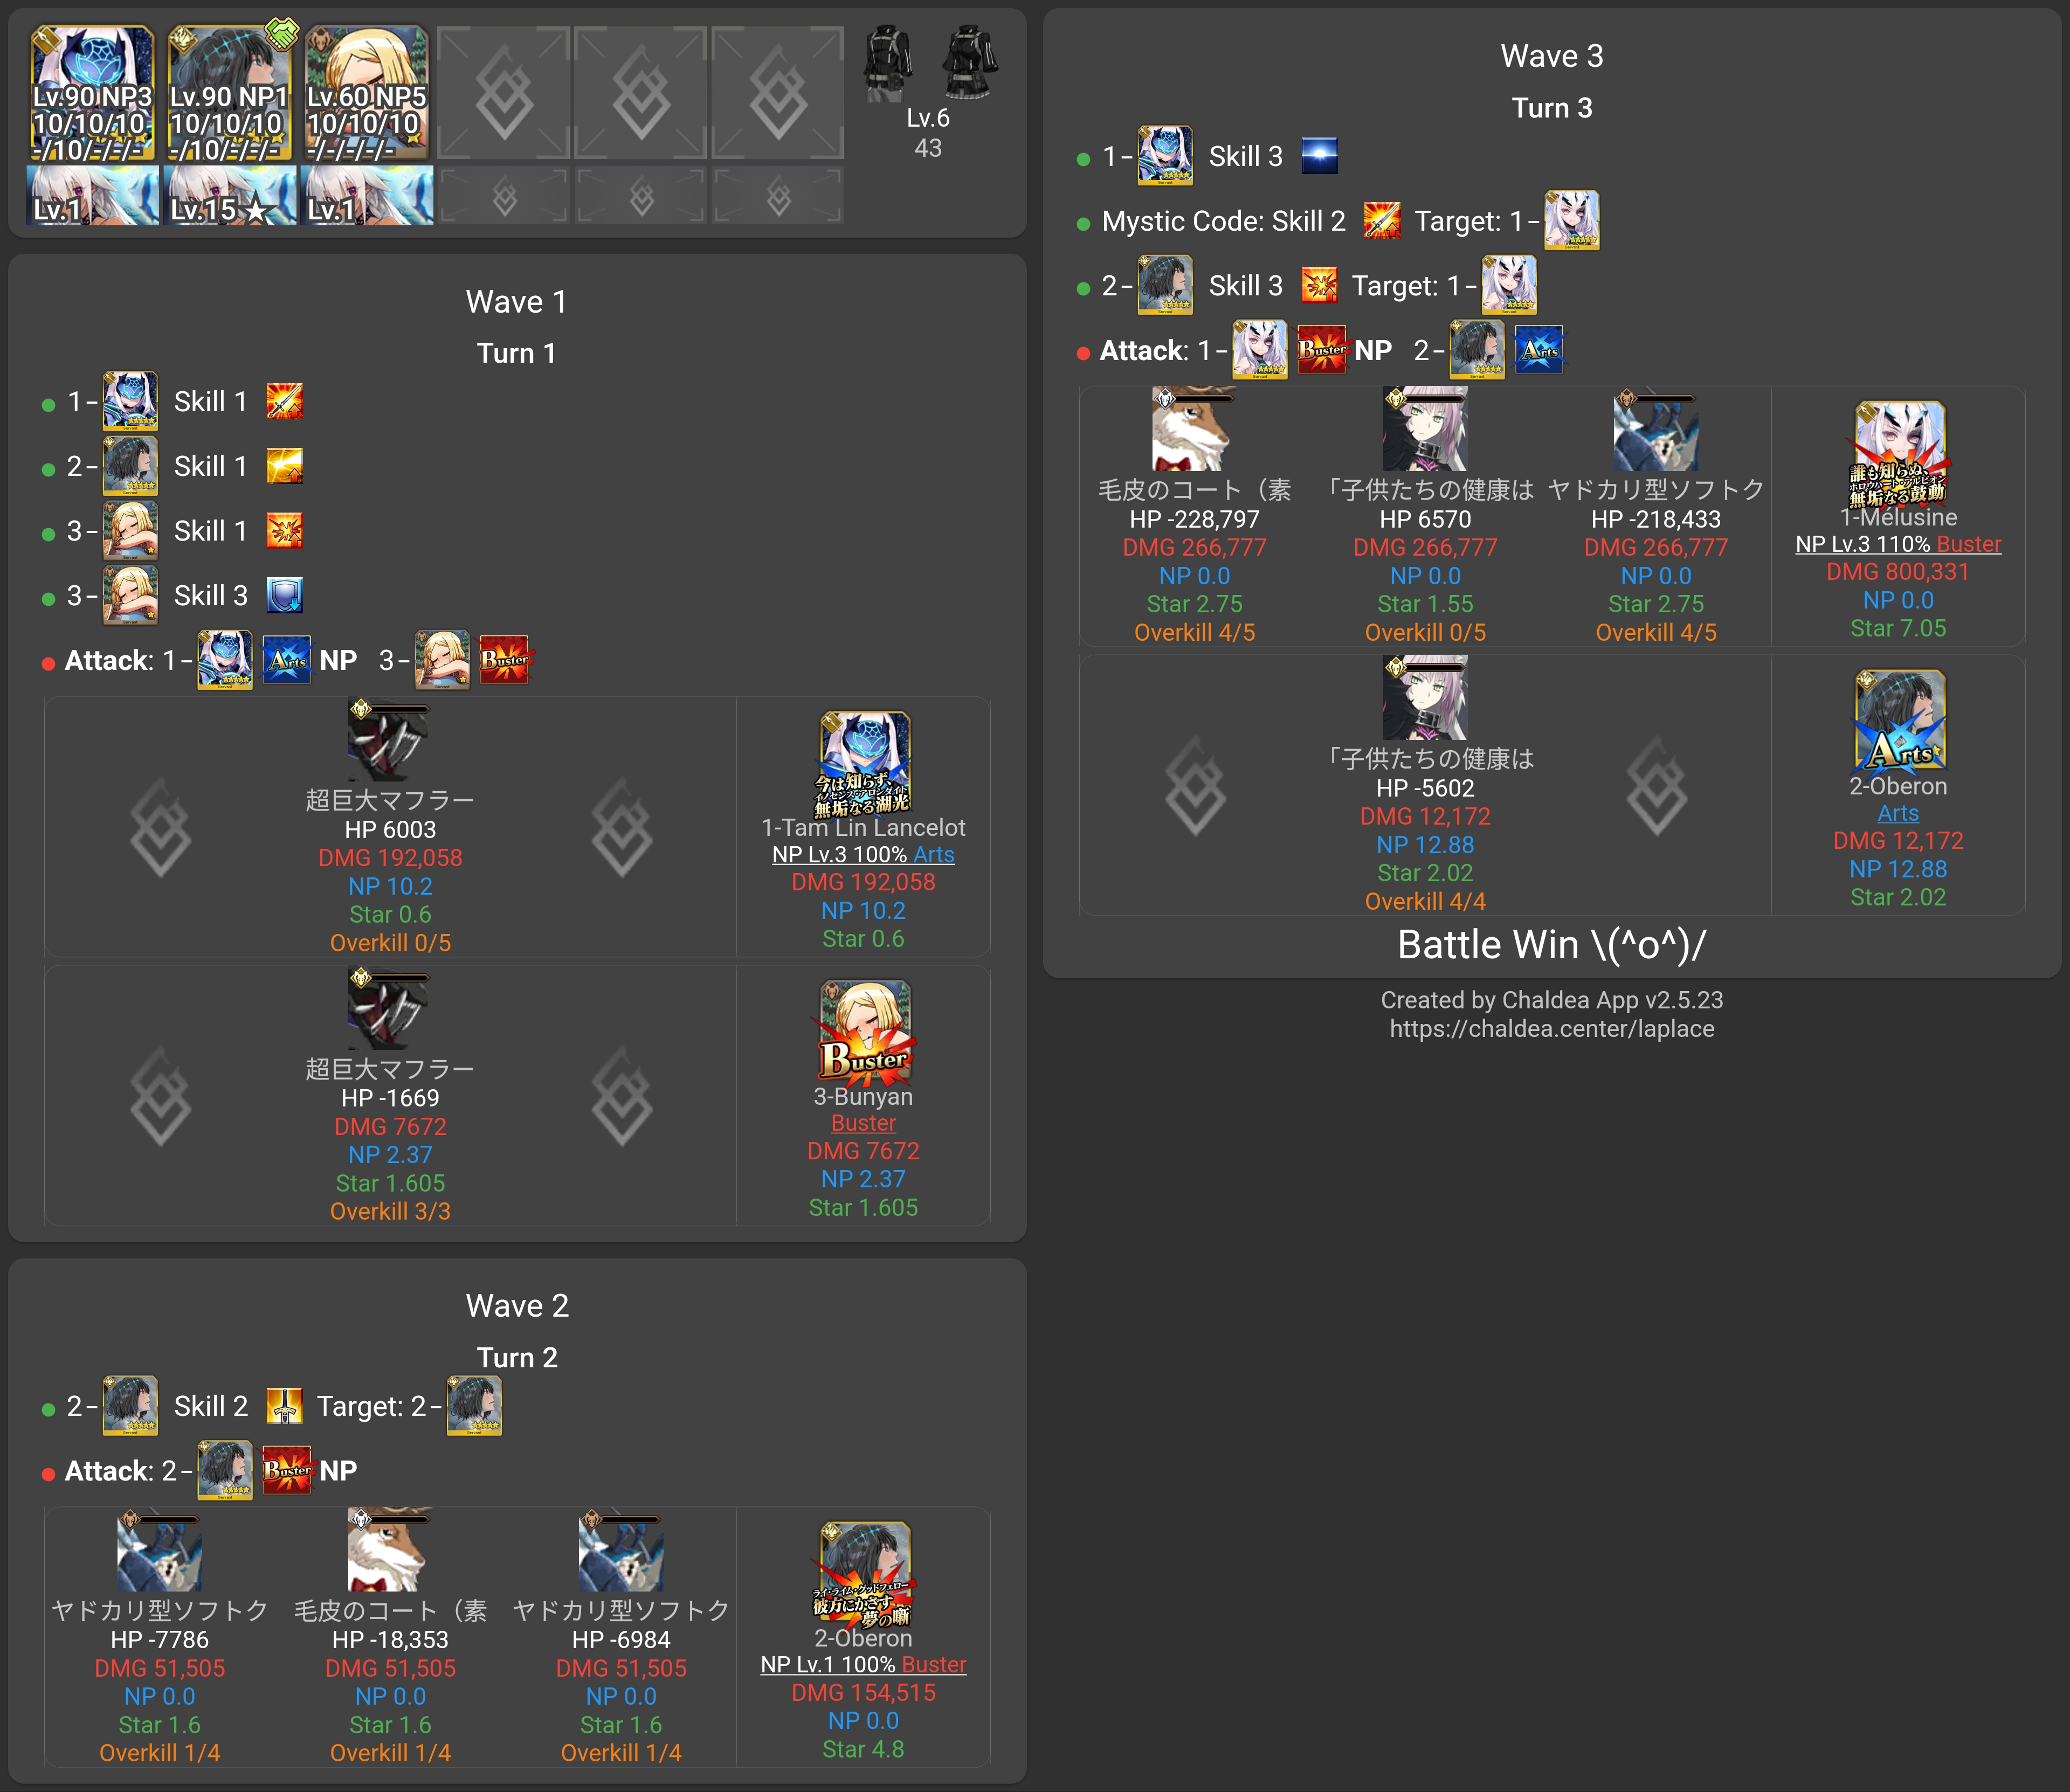Click the Arts card icon in Turn 1 attack
This screenshot has height=1792, width=2070.
tap(286, 660)
